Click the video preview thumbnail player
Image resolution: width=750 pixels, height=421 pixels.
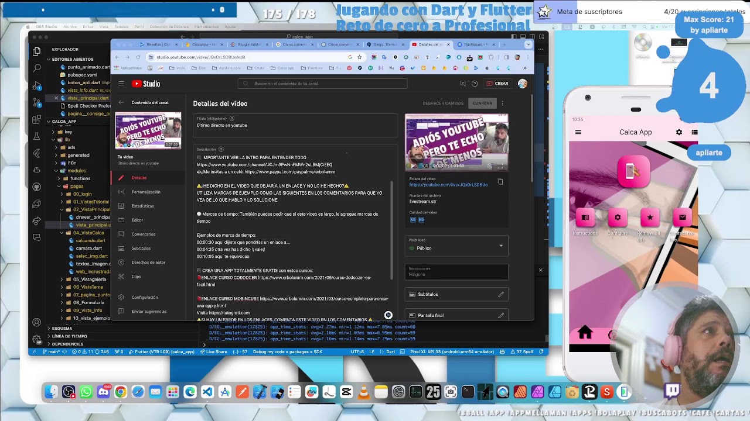tap(456, 142)
